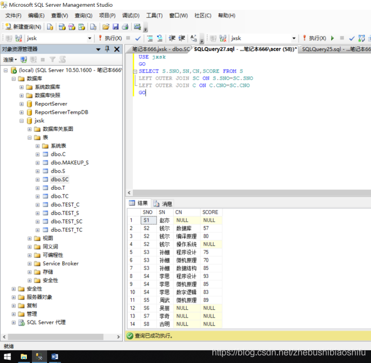The height and width of the screenshot is (363, 371).
Task: Click the New Query toolbar button
Action: pyautogui.click(x=23, y=27)
